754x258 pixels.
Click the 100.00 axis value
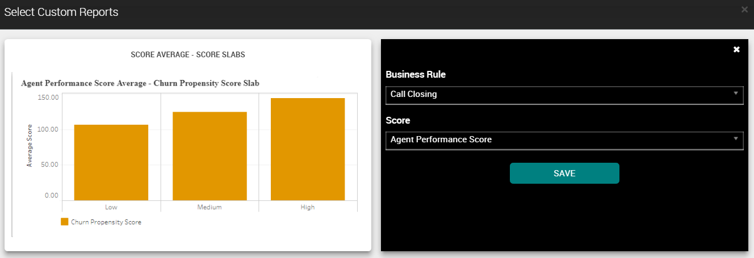click(x=48, y=130)
